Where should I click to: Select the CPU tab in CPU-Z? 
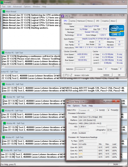click(66, 21)
